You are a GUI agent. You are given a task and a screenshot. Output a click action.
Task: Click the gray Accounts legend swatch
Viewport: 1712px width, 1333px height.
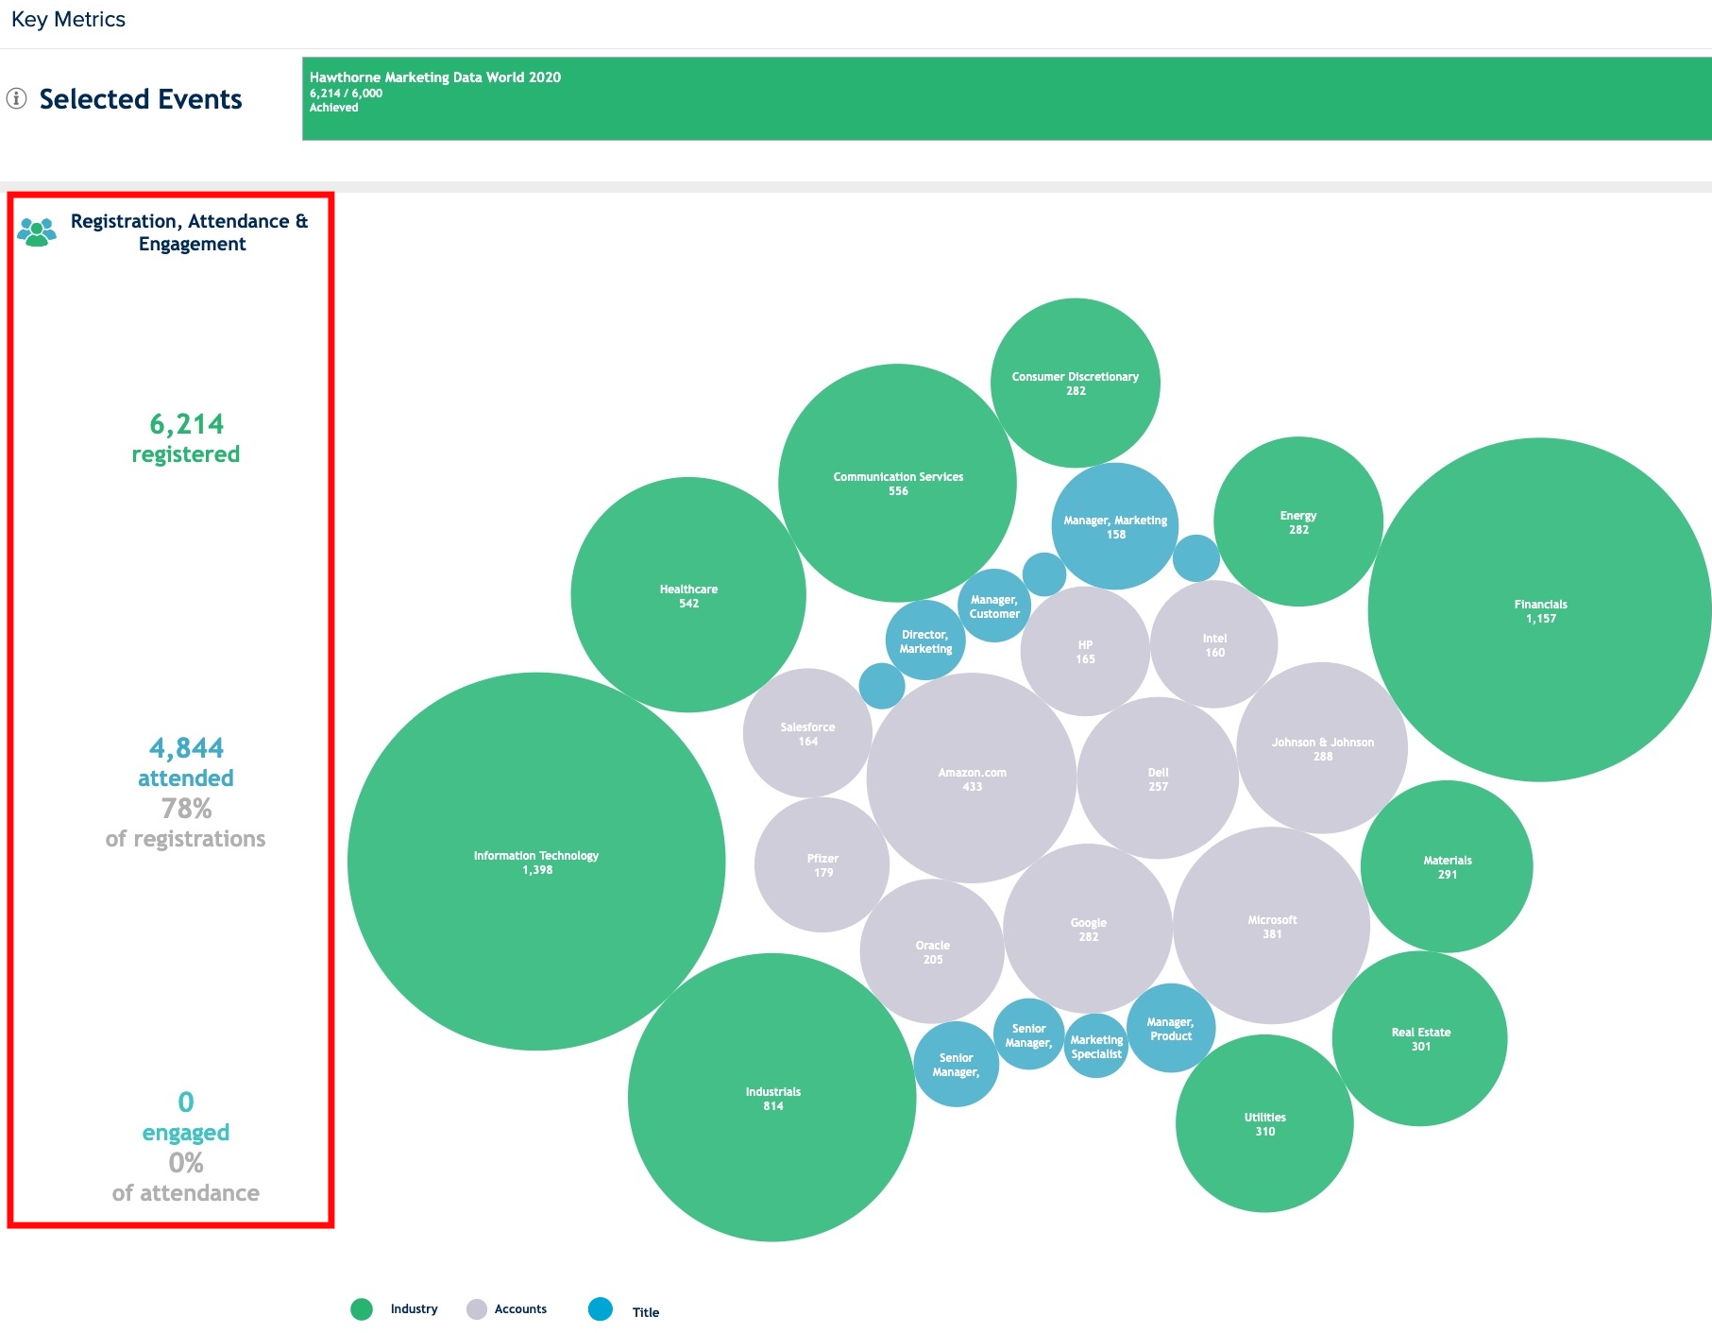pos(477,1308)
